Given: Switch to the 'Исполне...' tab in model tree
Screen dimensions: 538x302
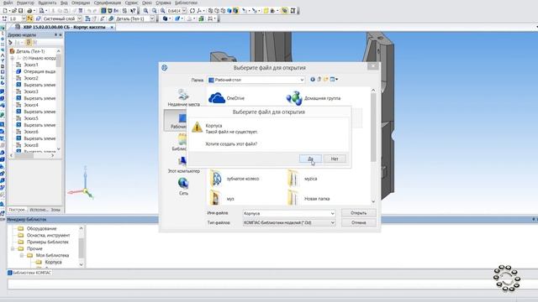Looking at the screenshot, I should [x=39, y=210].
